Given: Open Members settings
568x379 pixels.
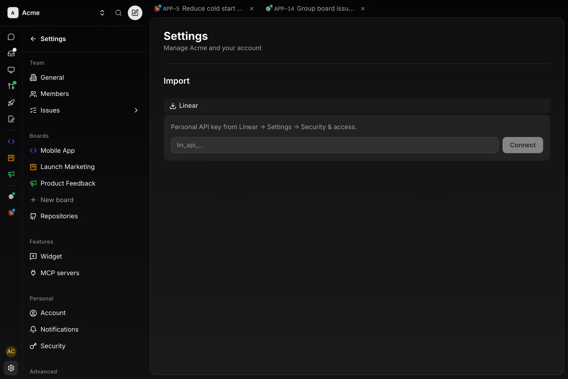Looking at the screenshot, I should [84, 94].
